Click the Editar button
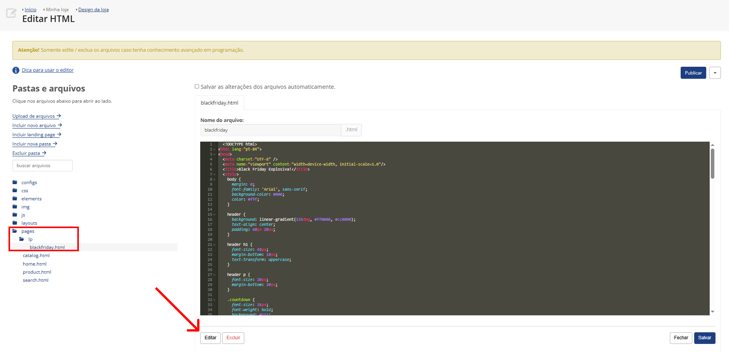729x352 pixels. coord(210,338)
